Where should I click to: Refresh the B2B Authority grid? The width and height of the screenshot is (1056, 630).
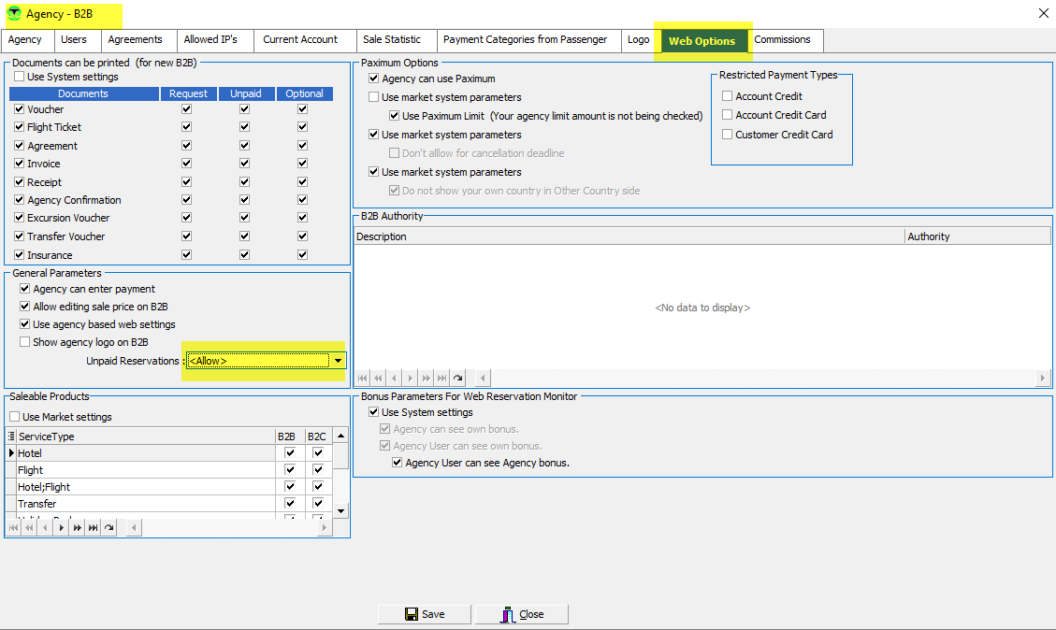[x=457, y=378]
